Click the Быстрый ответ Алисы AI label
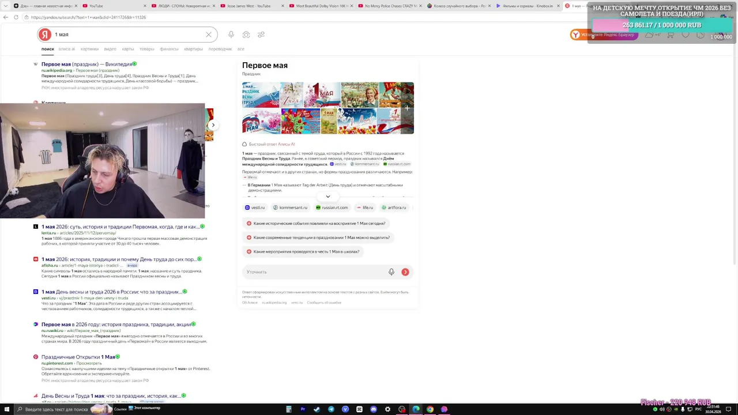 pyautogui.click(x=272, y=144)
